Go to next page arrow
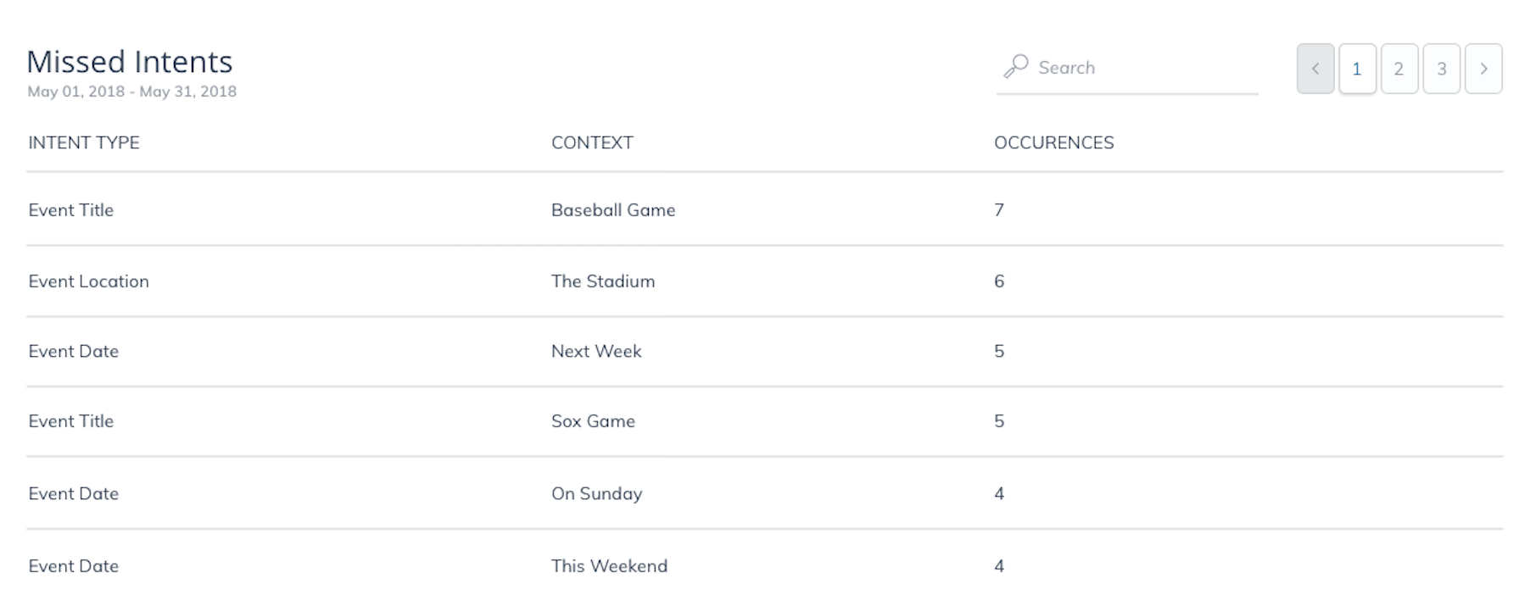This screenshot has height=595, width=1530. (1483, 69)
